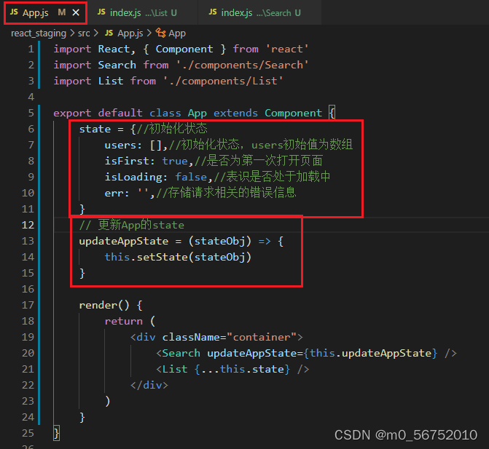Viewport: 489px width, 449px height.
Task: Click 'isFirst' property on line 8
Action: point(127,161)
